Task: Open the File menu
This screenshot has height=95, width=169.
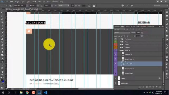Action: click(7, 2)
